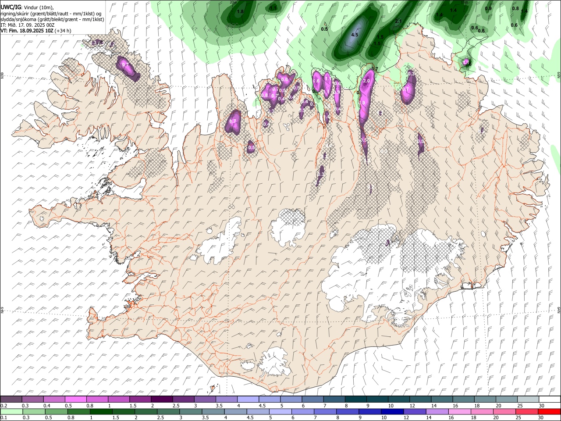Pick the dull purple 0.2 legend swatch
The height and width of the screenshot is (421, 561).
pos(11,399)
